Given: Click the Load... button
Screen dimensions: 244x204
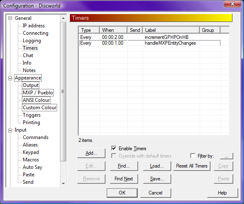Looking at the screenshot, I should tap(157, 166).
